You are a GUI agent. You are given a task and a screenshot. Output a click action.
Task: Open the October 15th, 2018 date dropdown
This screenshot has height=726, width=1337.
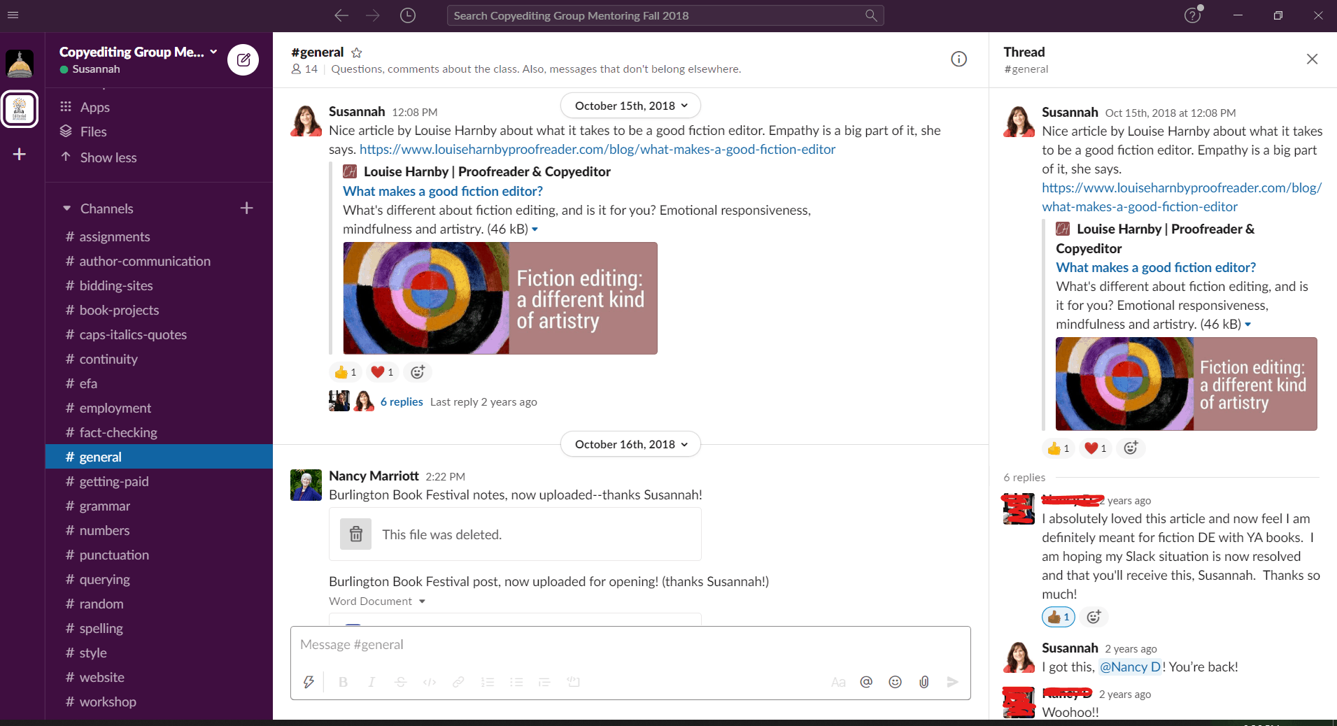pos(630,106)
